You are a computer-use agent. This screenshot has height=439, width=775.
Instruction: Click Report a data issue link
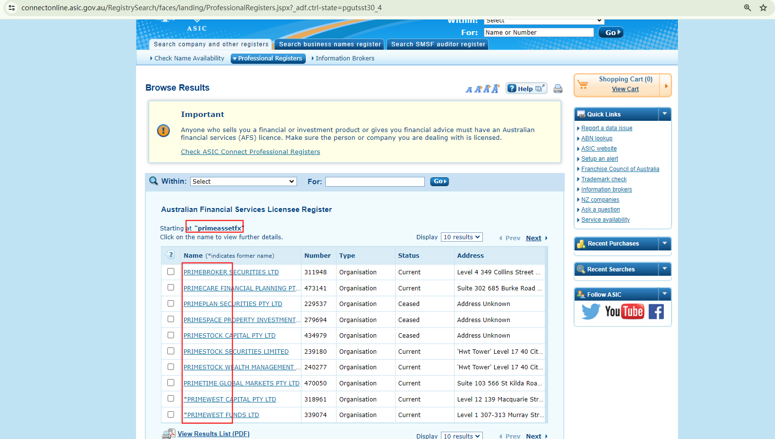pyautogui.click(x=607, y=128)
